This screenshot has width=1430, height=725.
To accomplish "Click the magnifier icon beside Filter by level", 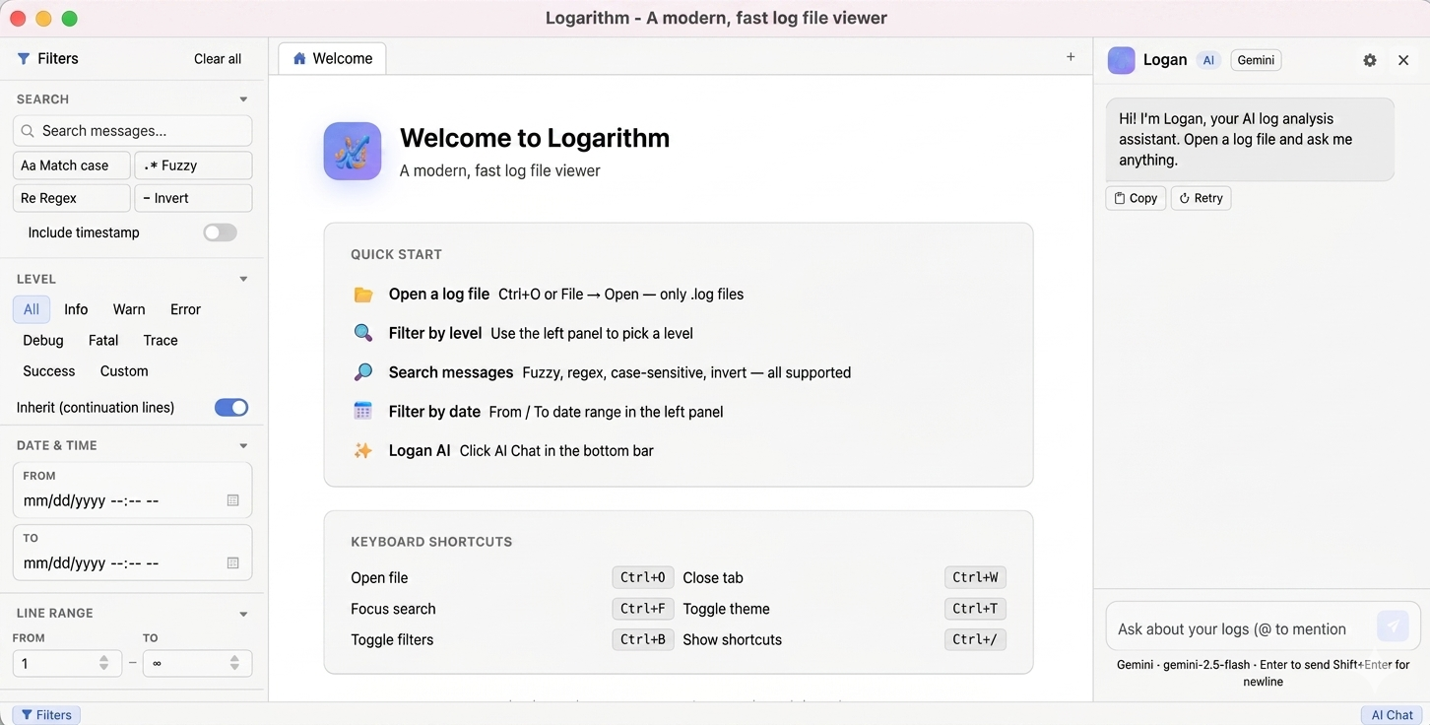I will (363, 333).
